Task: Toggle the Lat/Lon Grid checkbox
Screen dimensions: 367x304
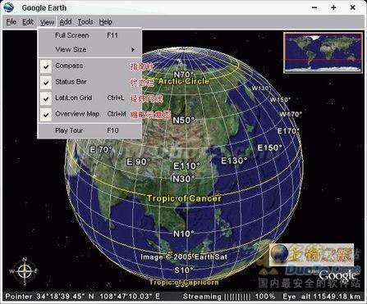Action: click(46, 98)
